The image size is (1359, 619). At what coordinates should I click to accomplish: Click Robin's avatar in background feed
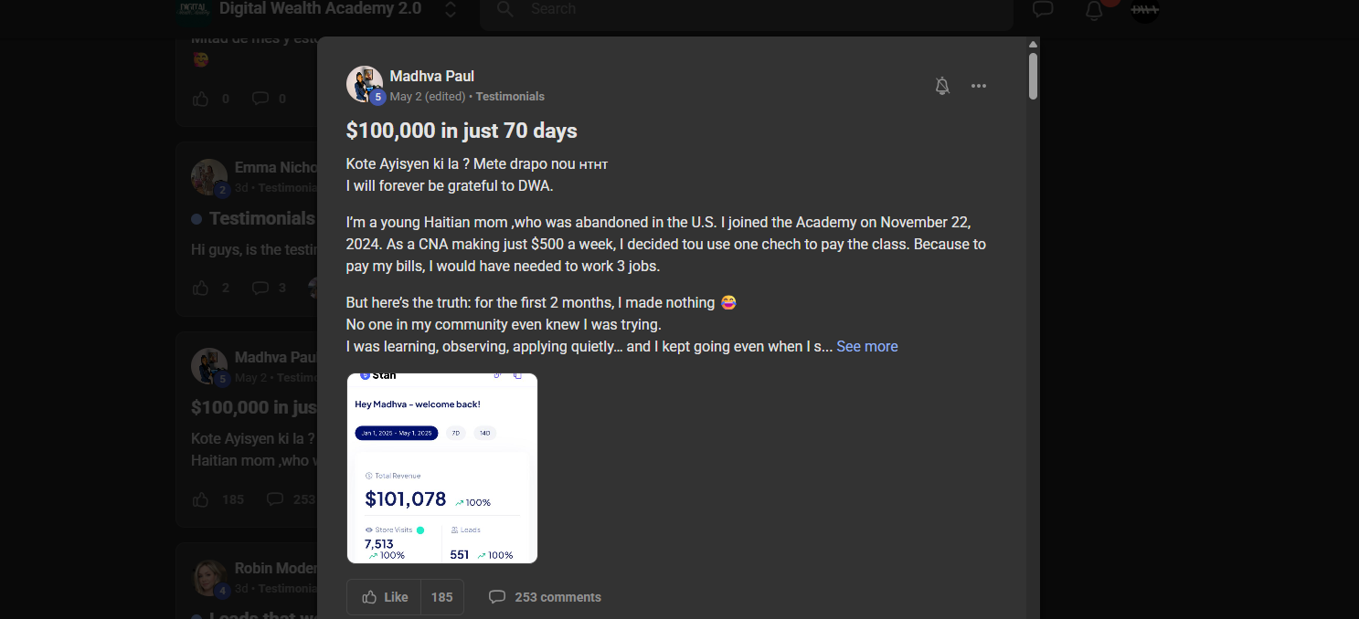209,578
